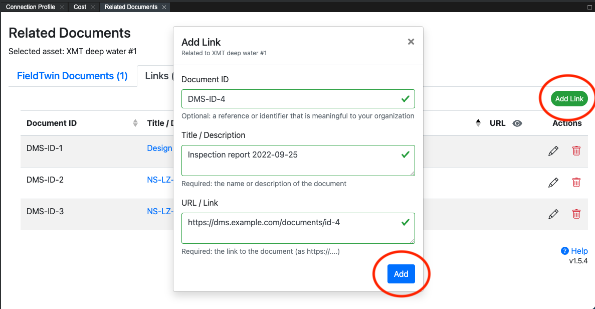Close the Connection Profile tab

click(x=62, y=7)
